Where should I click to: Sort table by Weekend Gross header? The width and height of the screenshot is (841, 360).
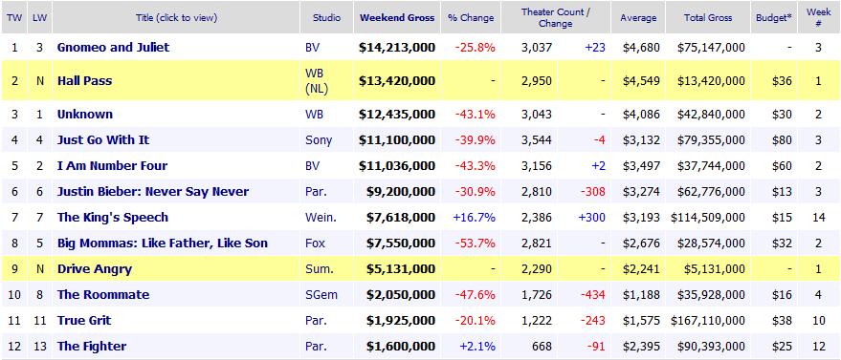tap(397, 17)
